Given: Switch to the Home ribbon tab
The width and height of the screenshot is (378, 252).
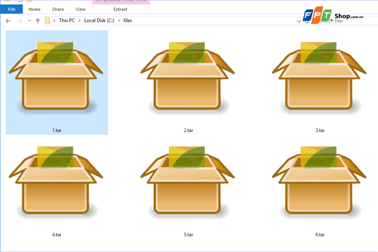Looking at the screenshot, I should tap(34, 9).
